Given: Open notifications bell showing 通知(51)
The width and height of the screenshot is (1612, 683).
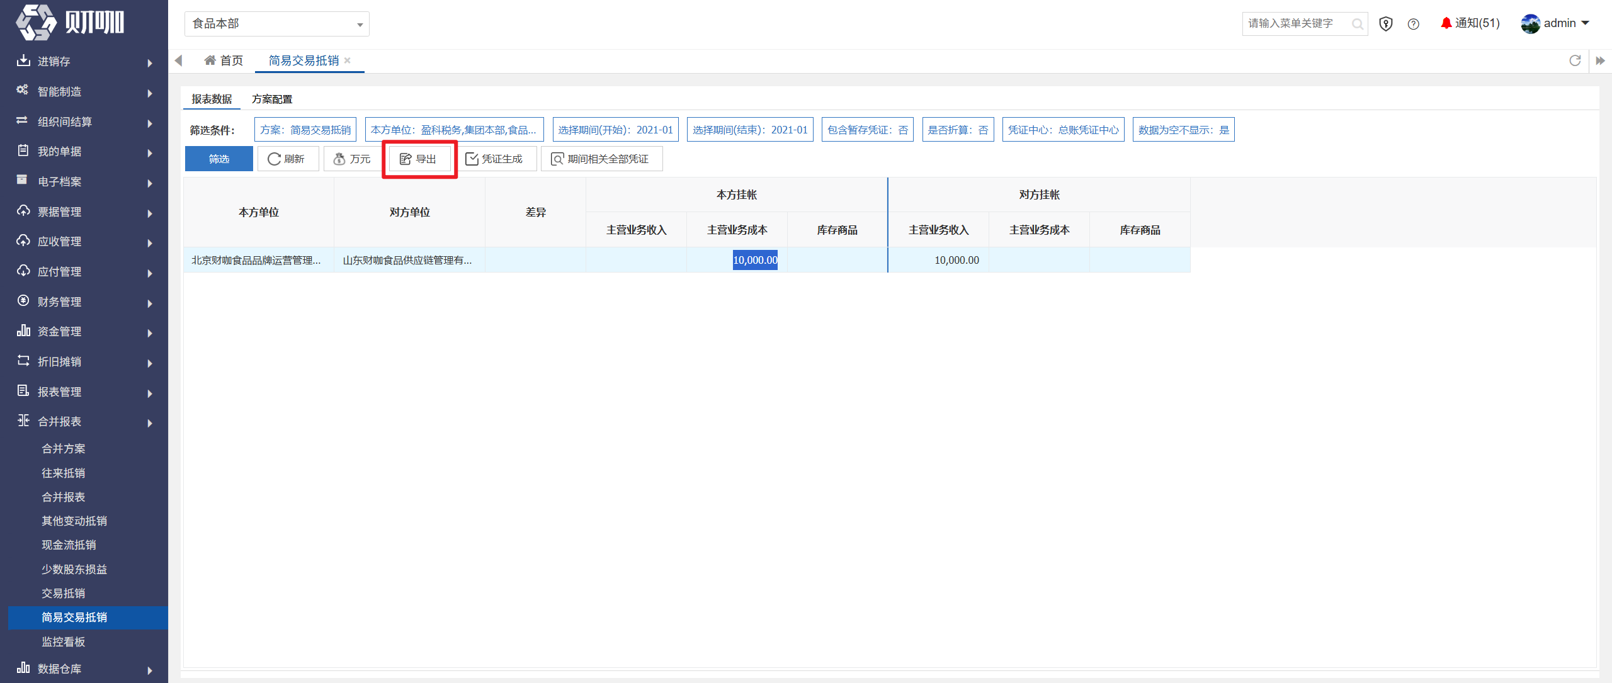Looking at the screenshot, I should [x=1470, y=23].
